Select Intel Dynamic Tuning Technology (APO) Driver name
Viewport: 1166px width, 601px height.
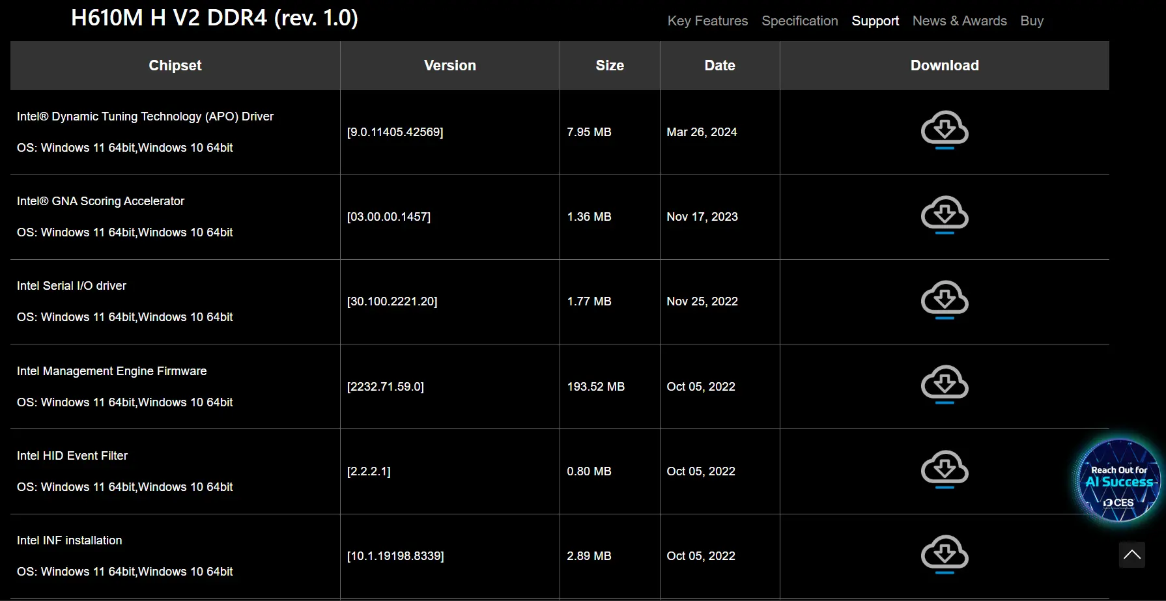(x=145, y=117)
